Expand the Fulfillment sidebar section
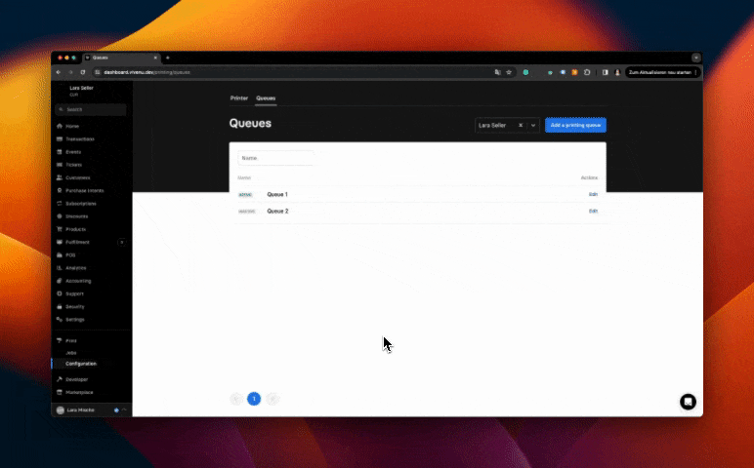Image resolution: width=754 pixels, height=468 pixels. coord(121,242)
